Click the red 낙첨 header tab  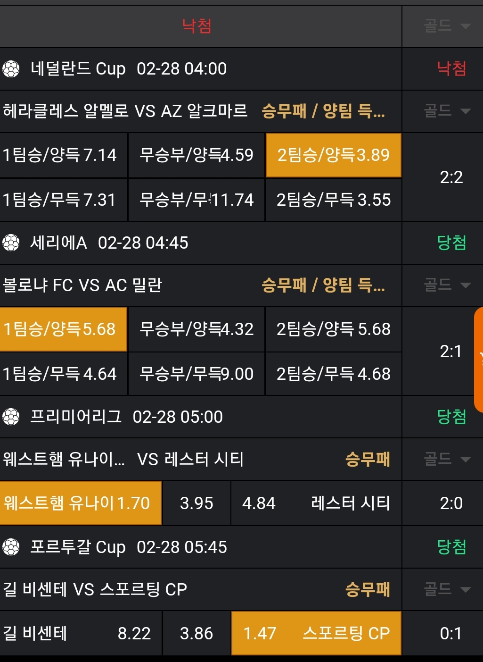pos(196,26)
